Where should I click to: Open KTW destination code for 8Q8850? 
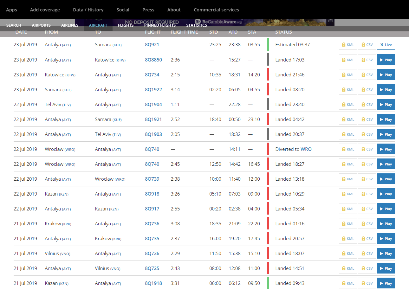click(x=121, y=60)
